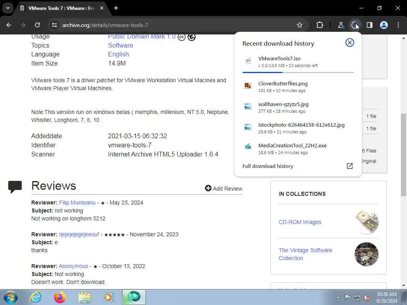
Task: Show hidden tray icons arrow
Action: pos(338,297)
